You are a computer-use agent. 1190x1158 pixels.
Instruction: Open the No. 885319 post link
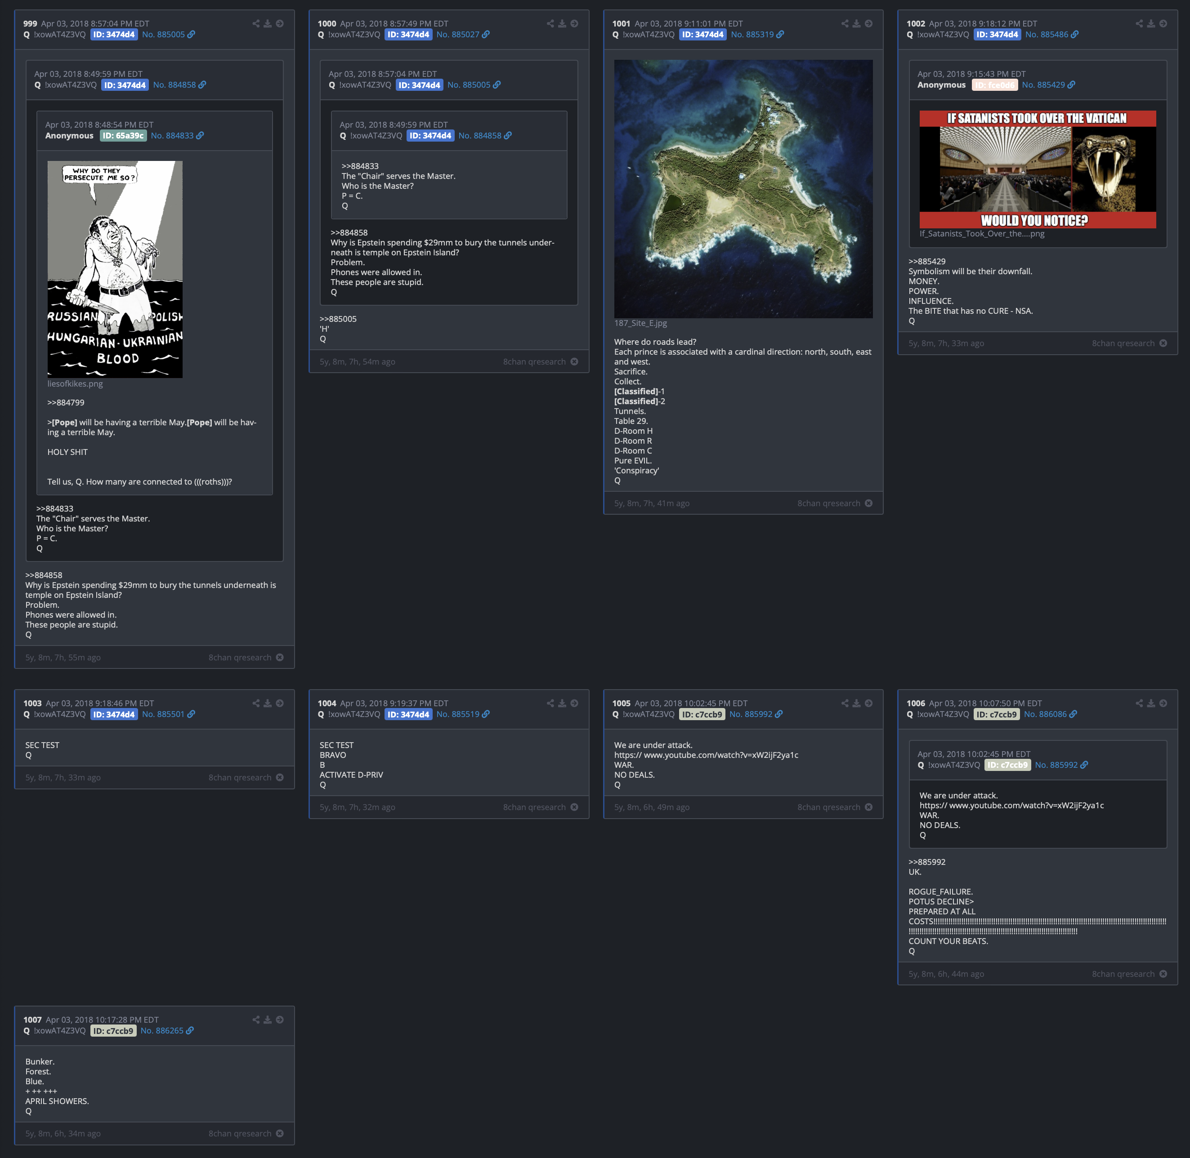[x=752, y=35]
